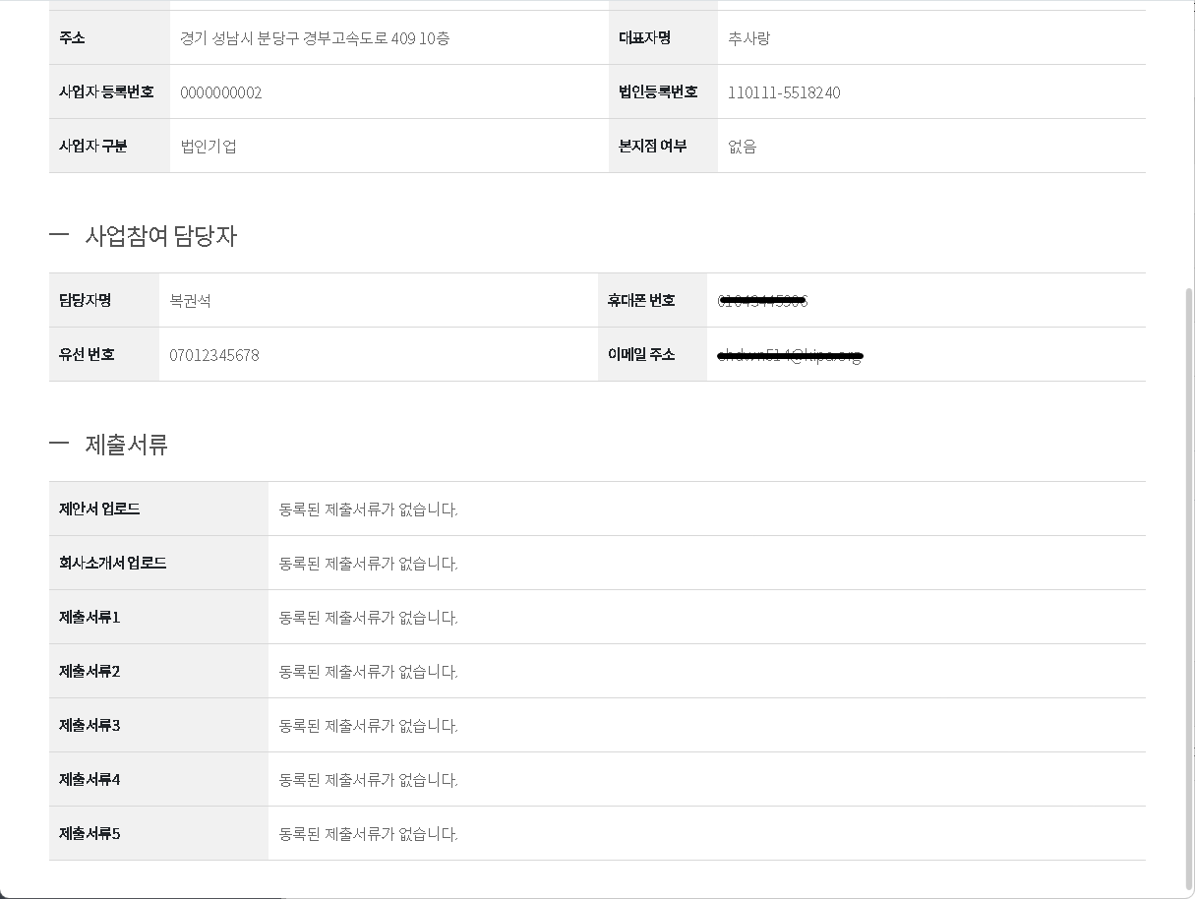The width and height of the screenshot is (1195, 899).
Task: Click the 제출서류4 row label
Action: 90,779
